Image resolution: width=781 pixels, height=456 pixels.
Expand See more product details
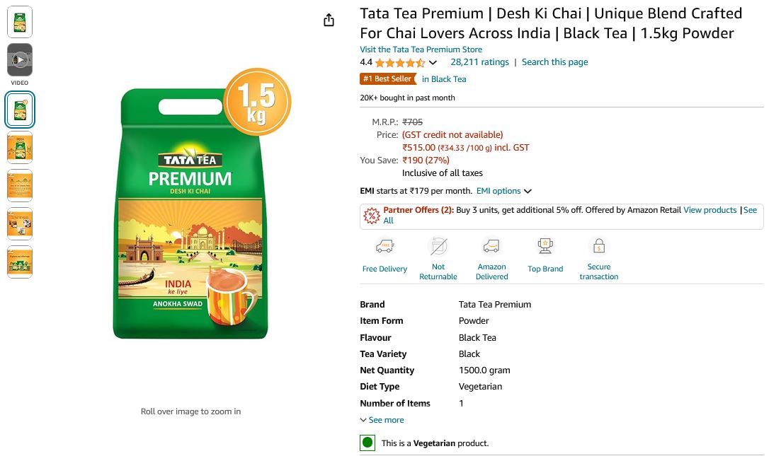click(382, 420)
